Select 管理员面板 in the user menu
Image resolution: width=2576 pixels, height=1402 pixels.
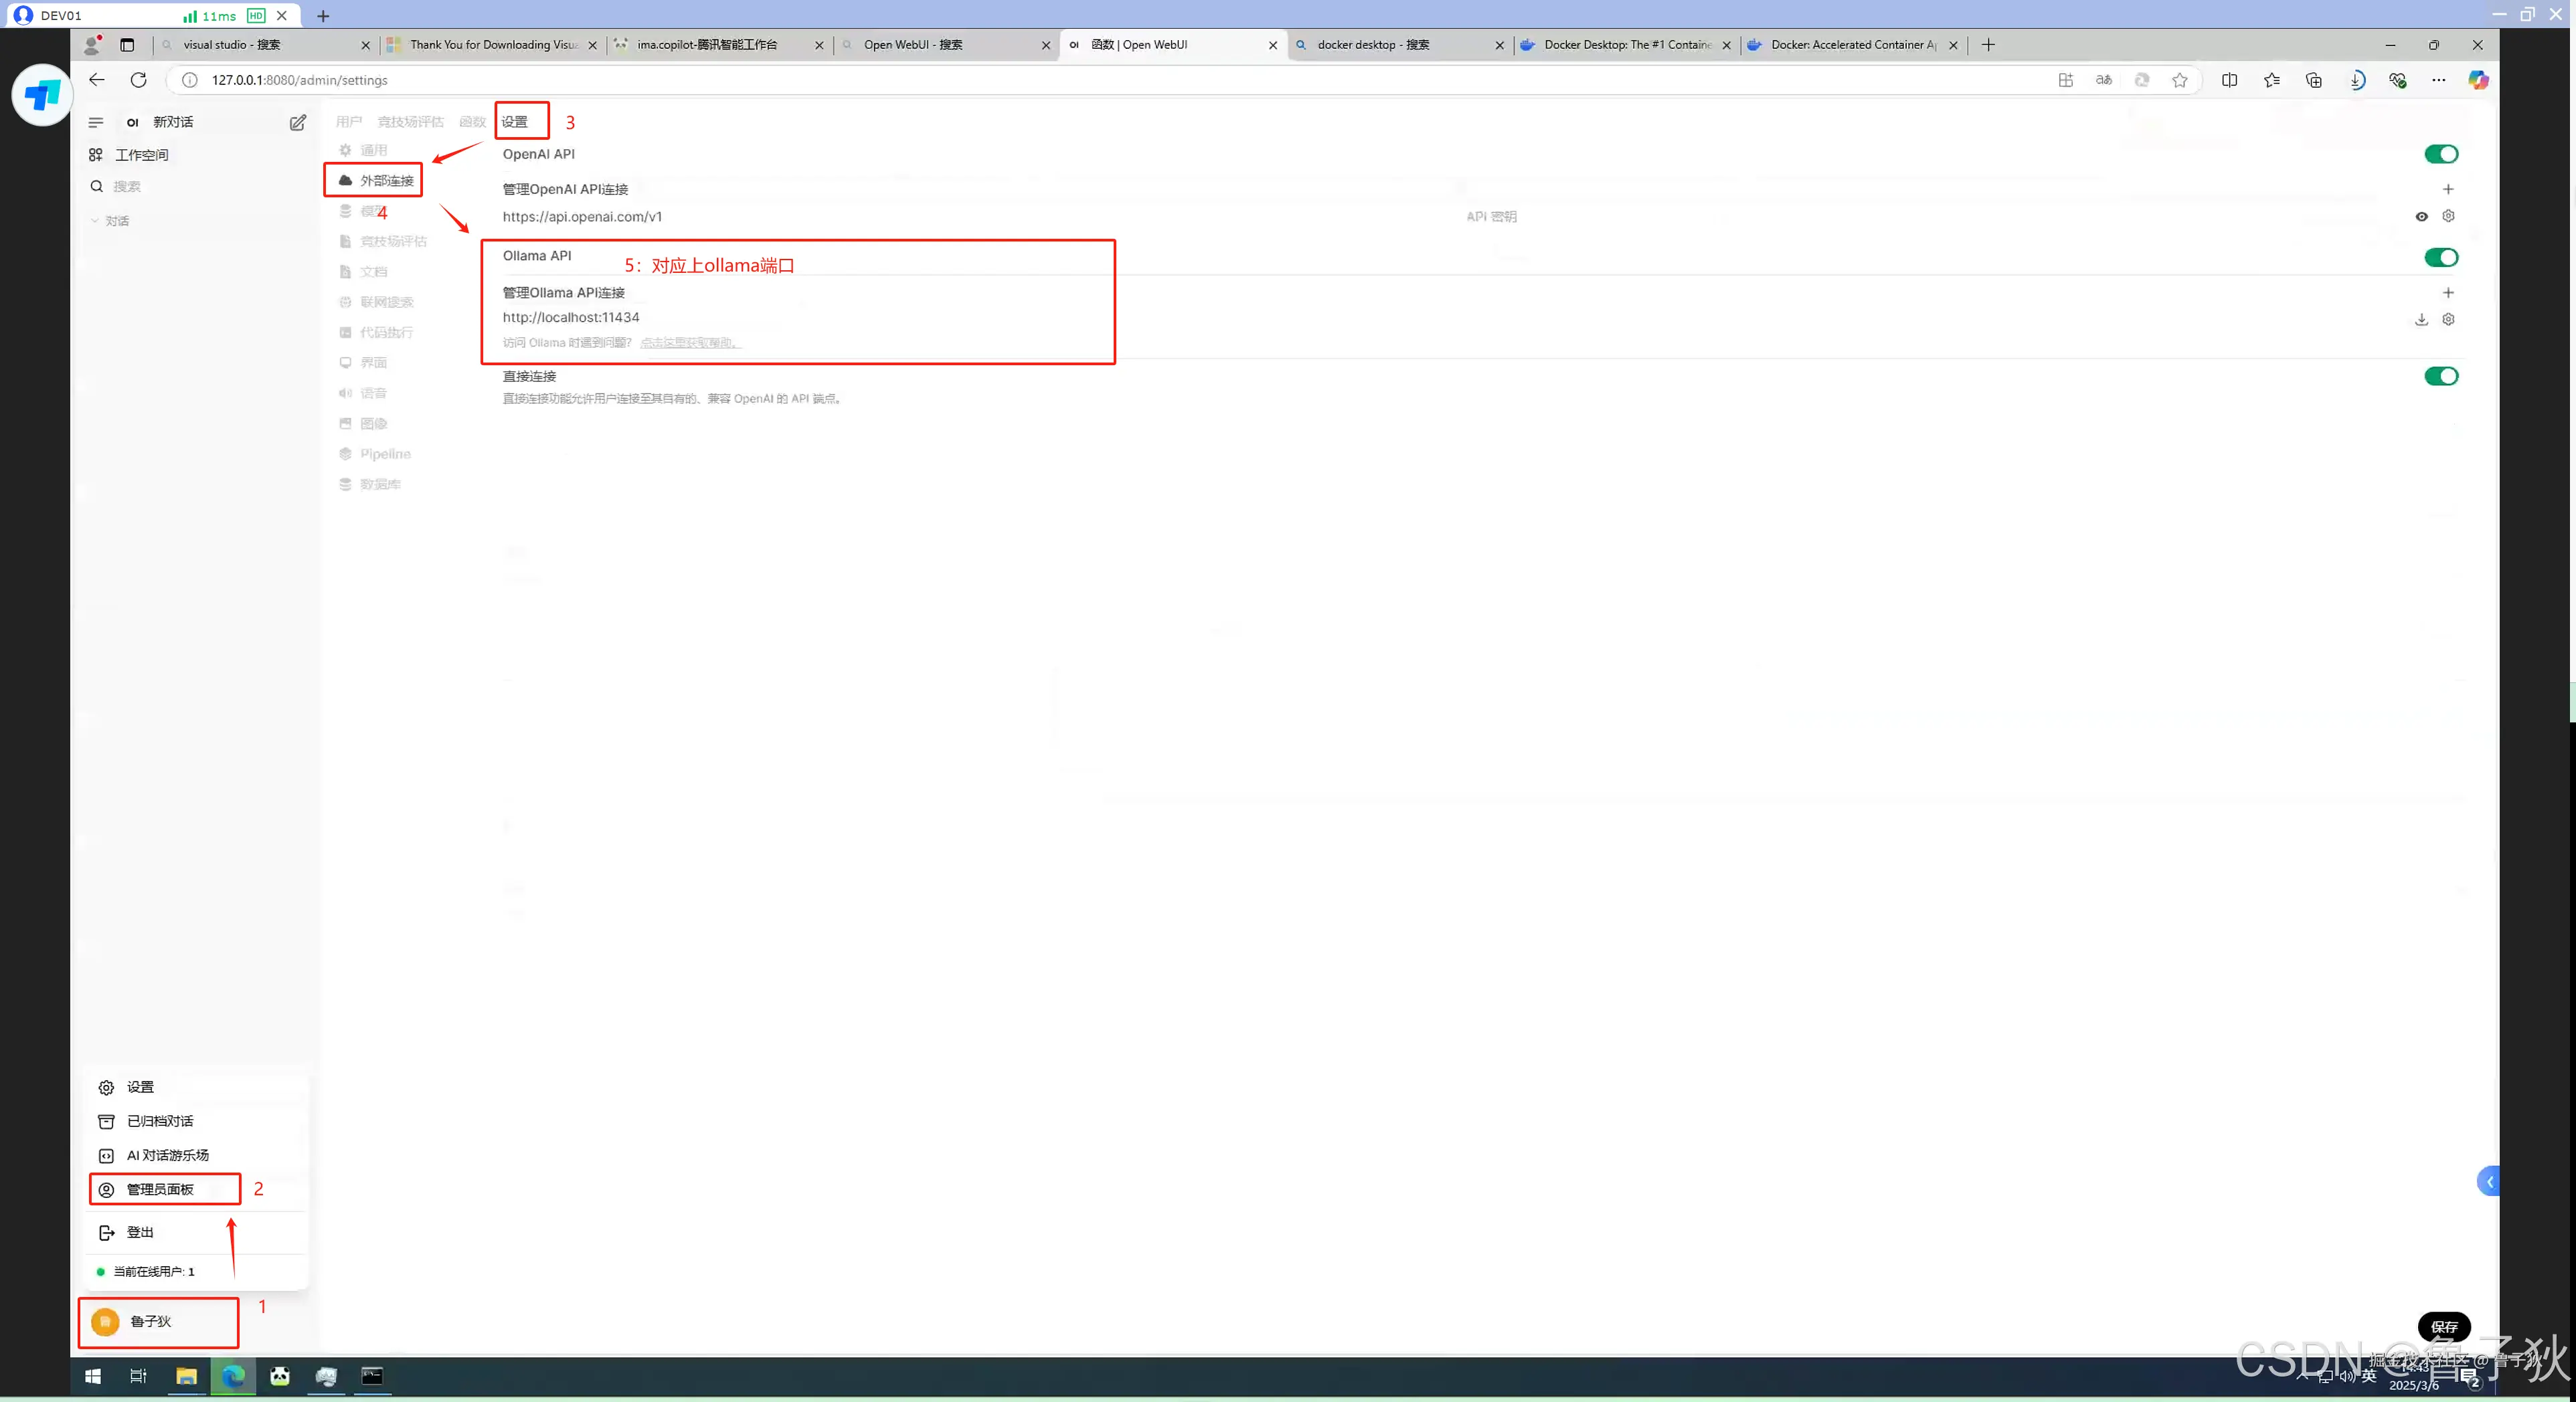pos(160,1189)
